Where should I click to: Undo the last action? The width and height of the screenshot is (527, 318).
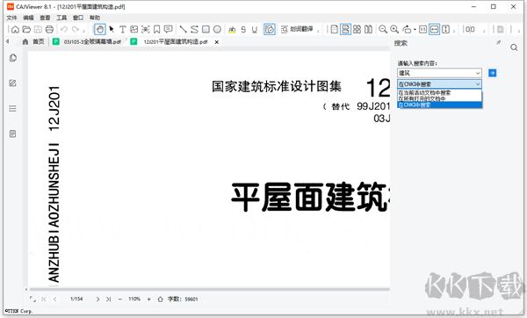tap(64, 30)
